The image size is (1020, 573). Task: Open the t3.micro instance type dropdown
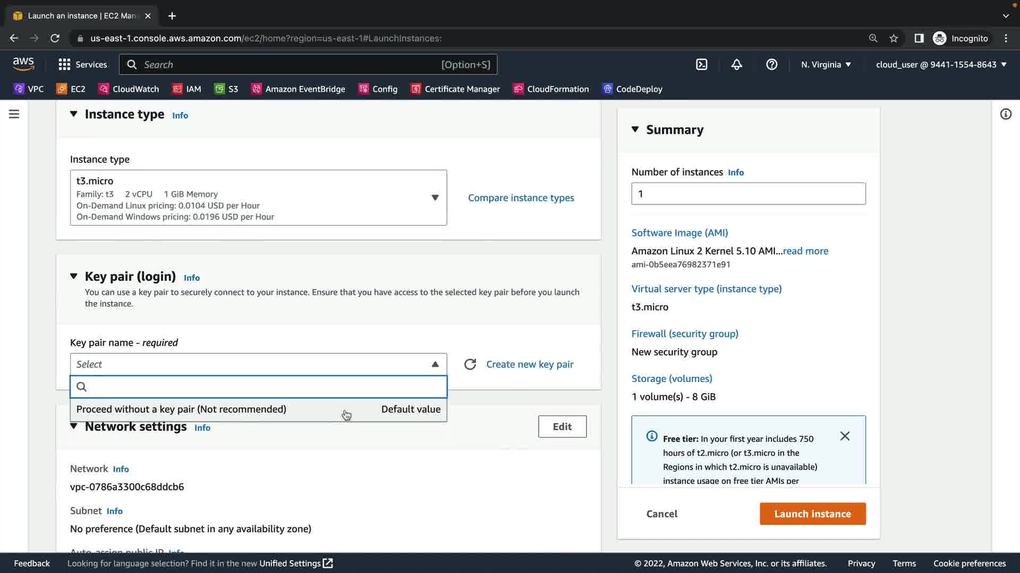(x=258, y=198)
